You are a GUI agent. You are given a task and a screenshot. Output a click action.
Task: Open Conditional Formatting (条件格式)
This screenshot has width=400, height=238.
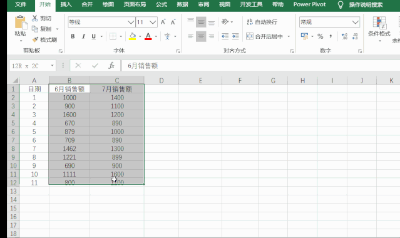379,29
